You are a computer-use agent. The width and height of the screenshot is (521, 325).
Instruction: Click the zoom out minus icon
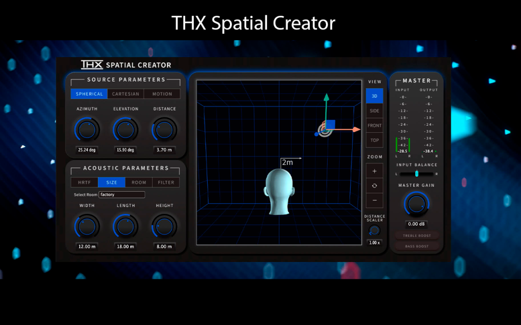pos(374,200)
